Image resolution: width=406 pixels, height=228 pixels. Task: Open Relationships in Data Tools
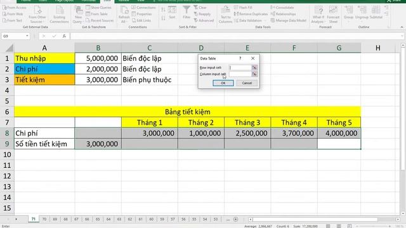(x=283, y=14)
